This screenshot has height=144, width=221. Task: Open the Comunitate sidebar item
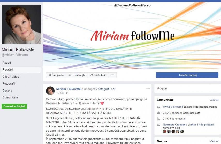click(x=10, y=97)
